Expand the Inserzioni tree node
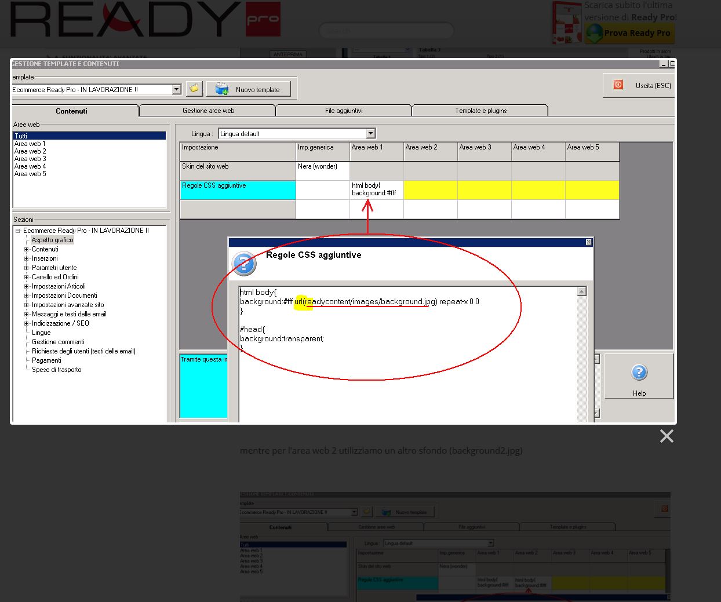Viewport: 721px width, 602px height. 26,258
